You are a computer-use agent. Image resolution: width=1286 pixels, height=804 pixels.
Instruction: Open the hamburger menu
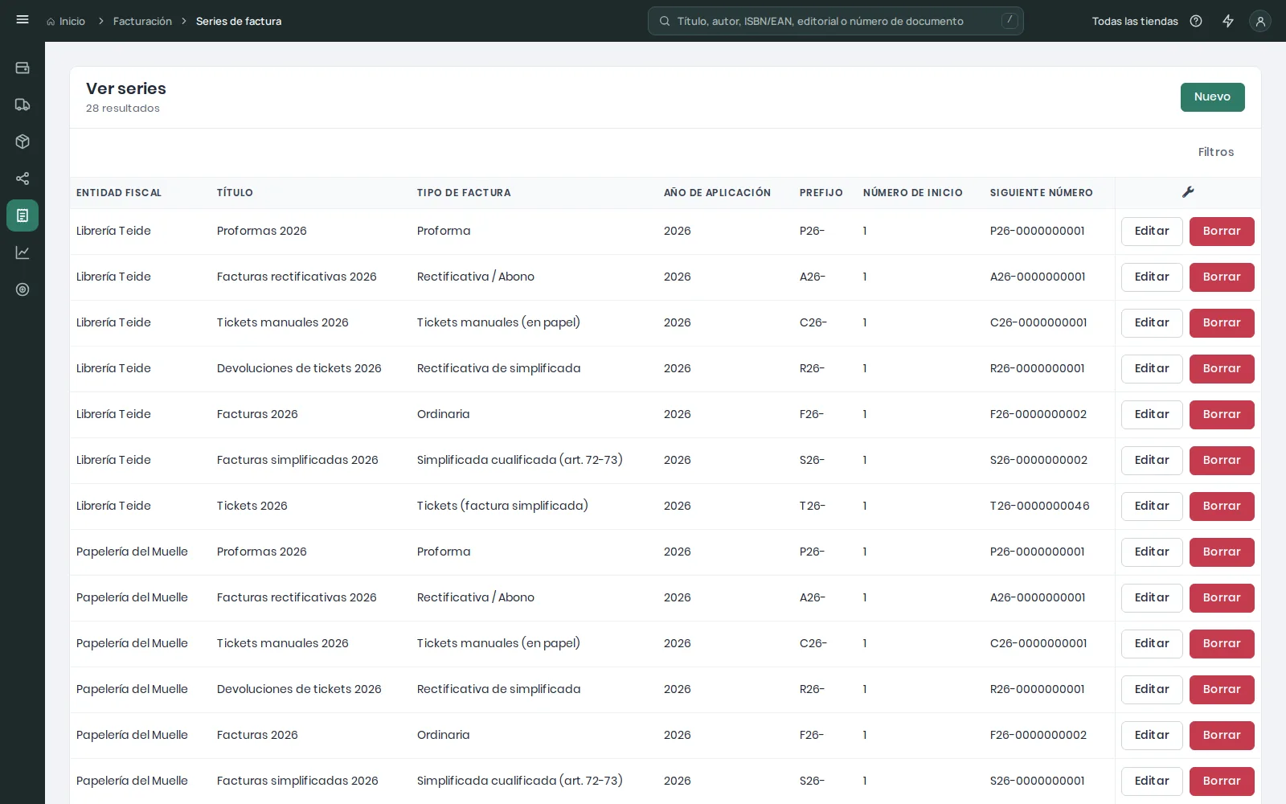(23, 20)
